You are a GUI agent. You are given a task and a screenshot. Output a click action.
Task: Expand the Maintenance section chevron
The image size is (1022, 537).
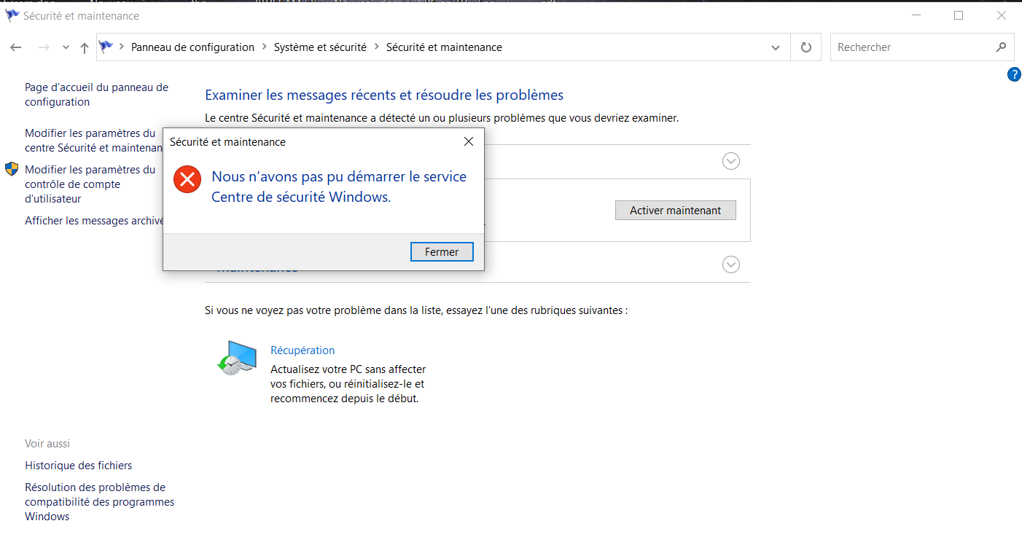(731, 264)
